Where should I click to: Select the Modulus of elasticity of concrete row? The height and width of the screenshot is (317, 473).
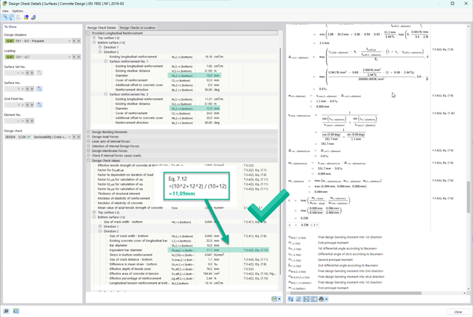coord(184,203)
